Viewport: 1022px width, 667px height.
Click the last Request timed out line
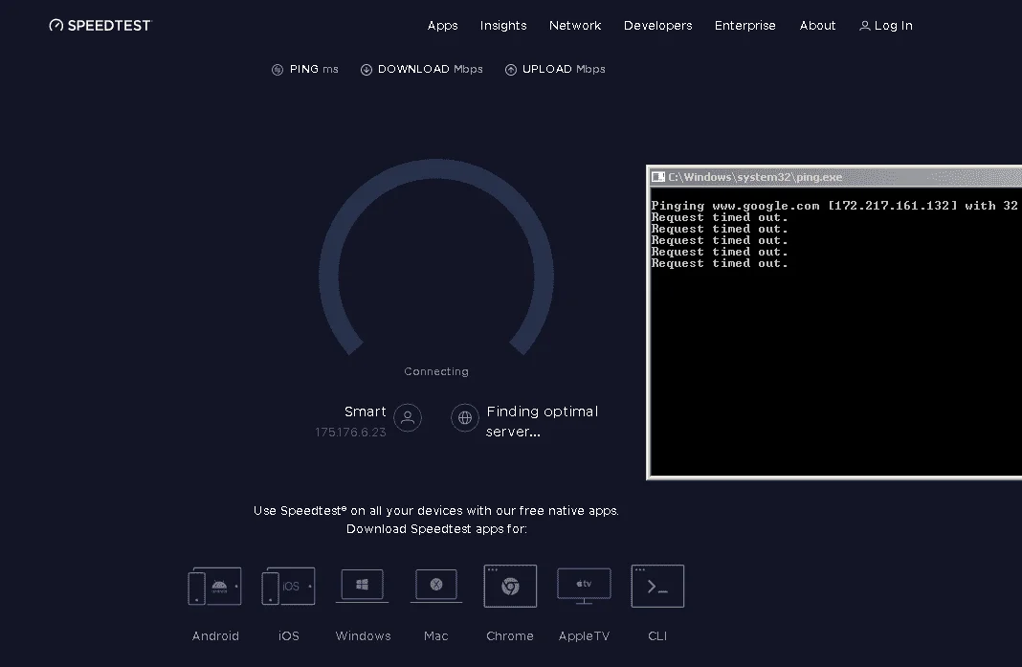(720, 263)
